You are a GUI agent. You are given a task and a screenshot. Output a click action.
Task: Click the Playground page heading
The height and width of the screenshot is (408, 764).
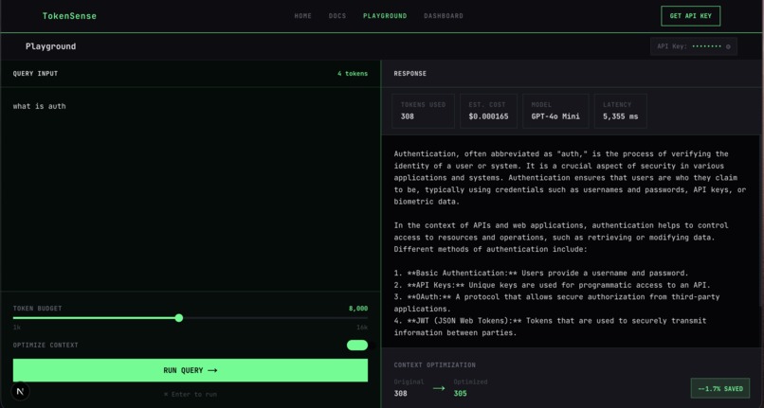tap(50, 46)
